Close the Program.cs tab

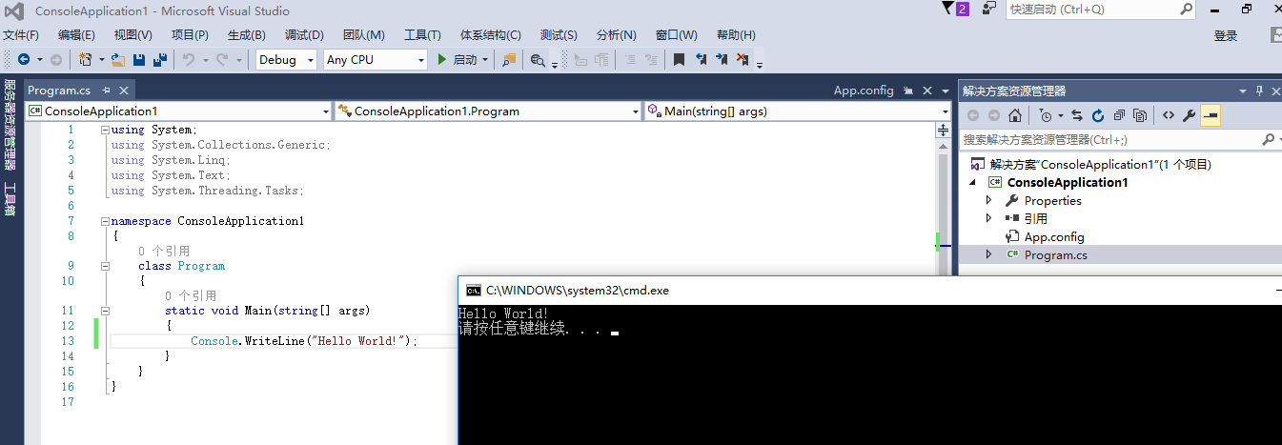(x=122, y=91)
